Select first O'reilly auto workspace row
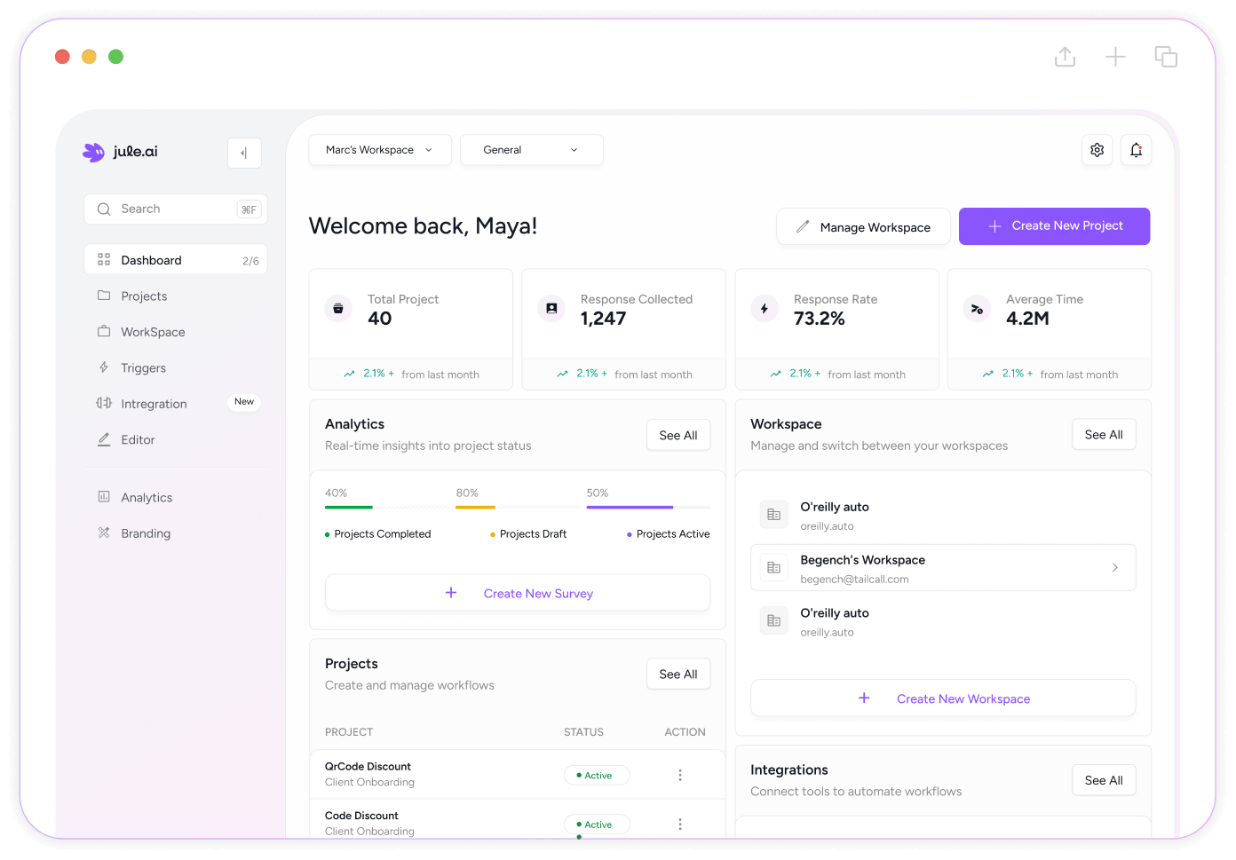This screenshot has width=1236, height=860. pos(943,515)
